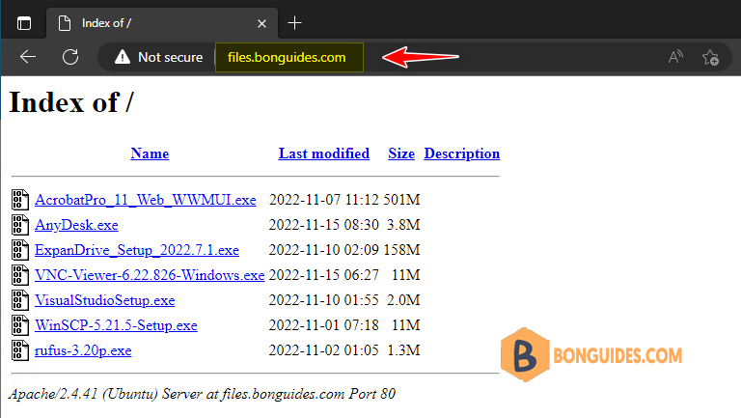
Task: Download rufus-3.20p.exe
Action: (83, 349)
